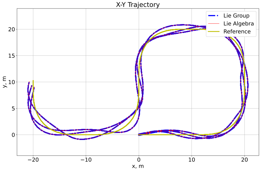Select the Reference legend label

click(x=237, y=32)
